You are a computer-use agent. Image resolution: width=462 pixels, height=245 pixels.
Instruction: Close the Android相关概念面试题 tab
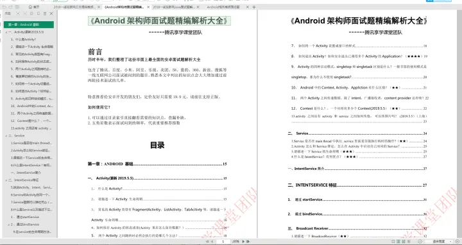(248, 7)
